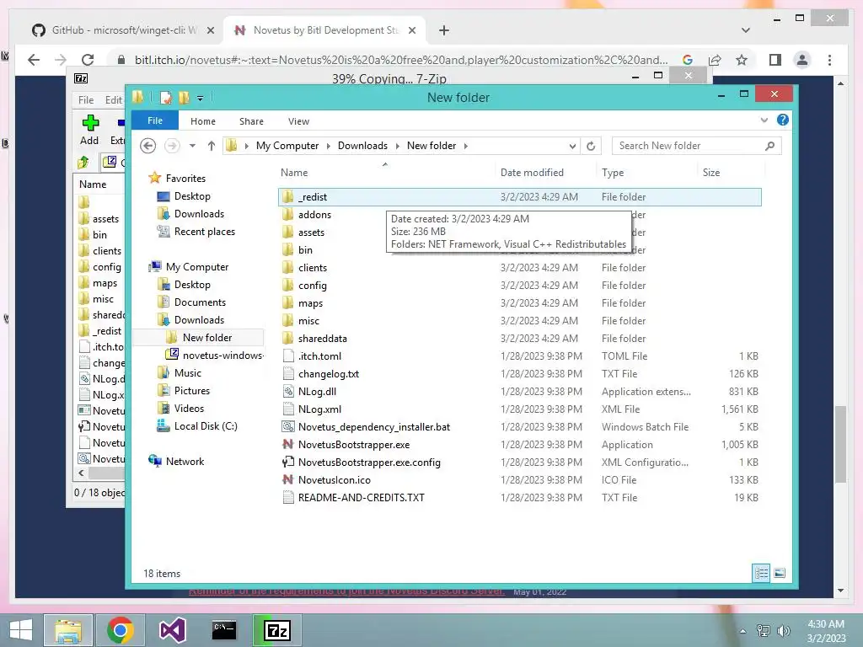Select the shareddata folder row
Image resolution: width=863 pixels, height=647 pixels.
click(521, 339)
